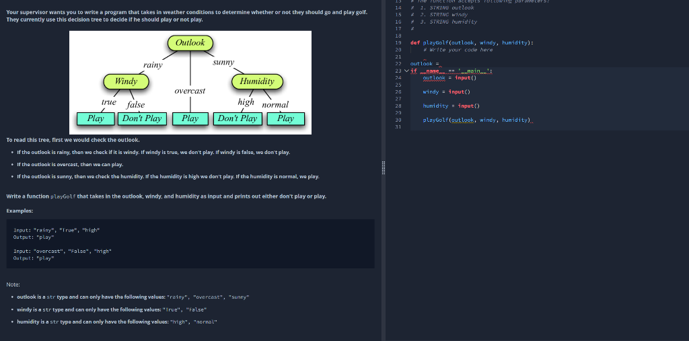Click the Don't Play leaf under high branch
This screenshot has width=689, height=341.
coord(238,118)
